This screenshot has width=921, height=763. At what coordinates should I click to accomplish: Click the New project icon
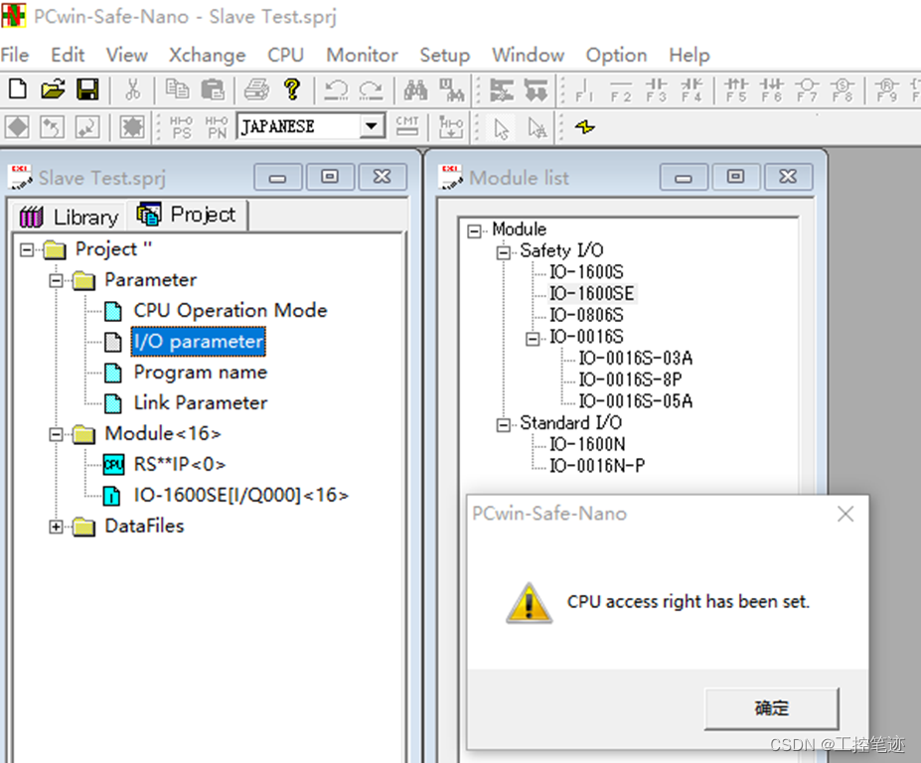(x=16, y=89)
